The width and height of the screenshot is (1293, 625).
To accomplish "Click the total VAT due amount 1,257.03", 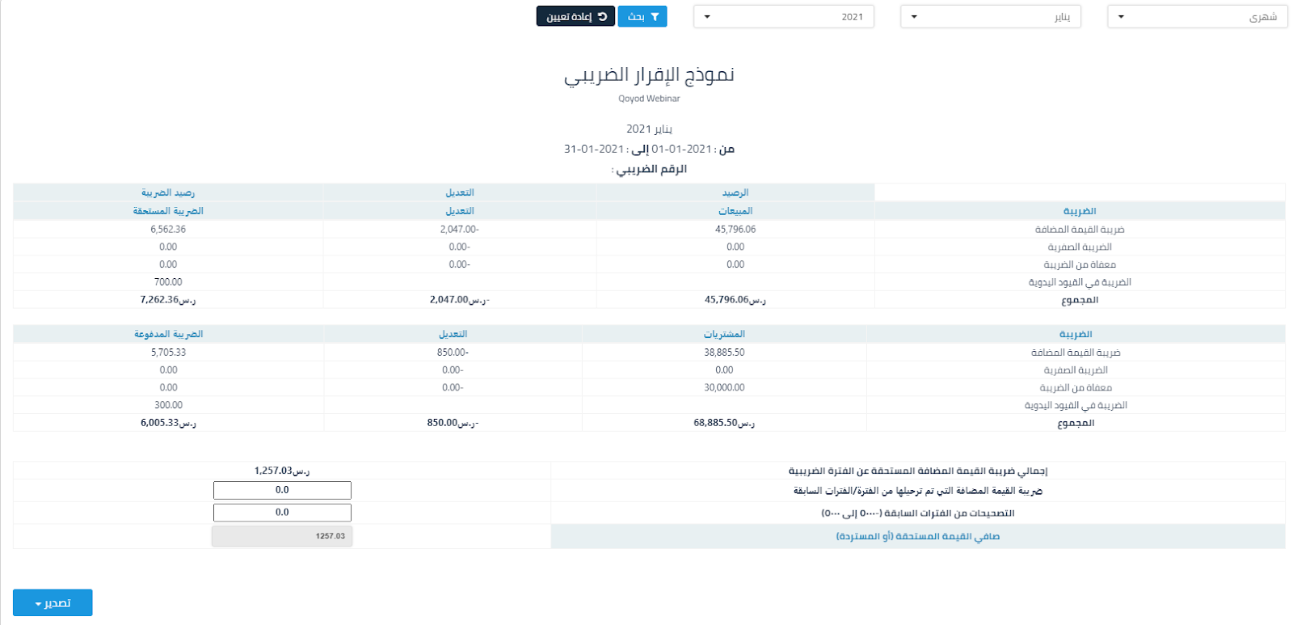I will (x=282, y=471).
